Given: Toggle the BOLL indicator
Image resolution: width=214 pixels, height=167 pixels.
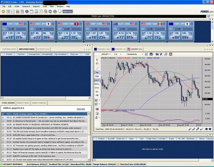Looking at the screenshot, I should point(97,84).
